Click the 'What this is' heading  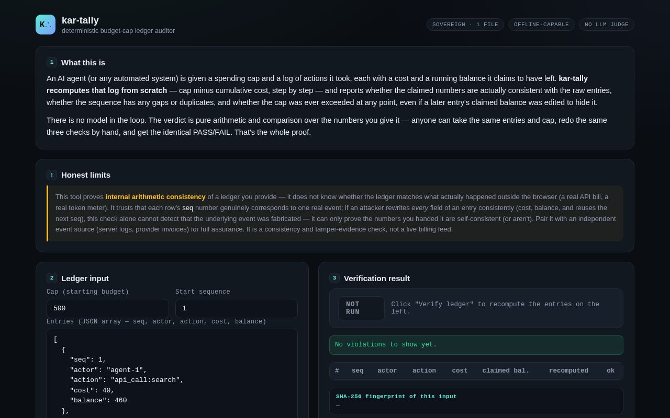tap(83, 62)
